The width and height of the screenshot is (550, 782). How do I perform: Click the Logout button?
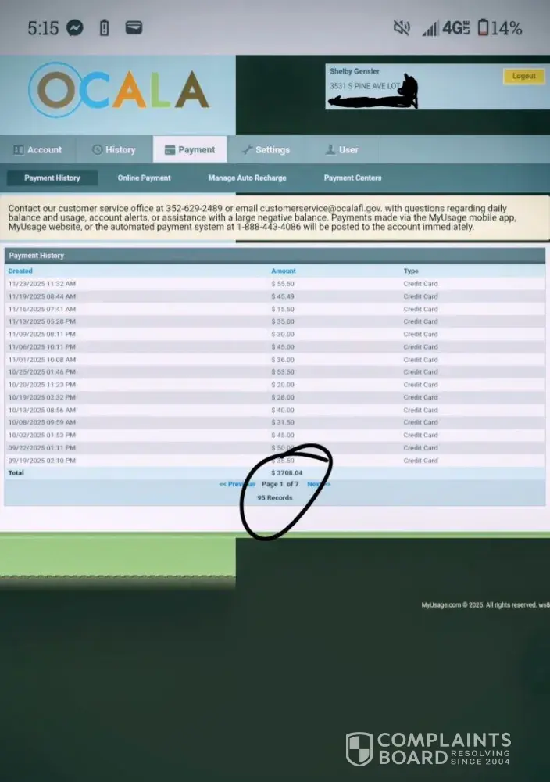coord(523,77)
